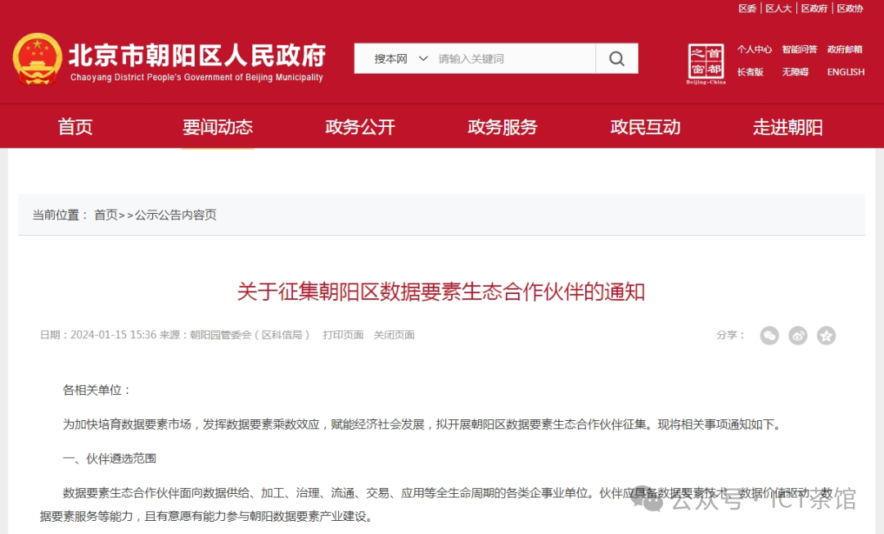Open the 首都之窗 Beijing-China logo
This screenshot has width=884, height=534.
[706, 64]
